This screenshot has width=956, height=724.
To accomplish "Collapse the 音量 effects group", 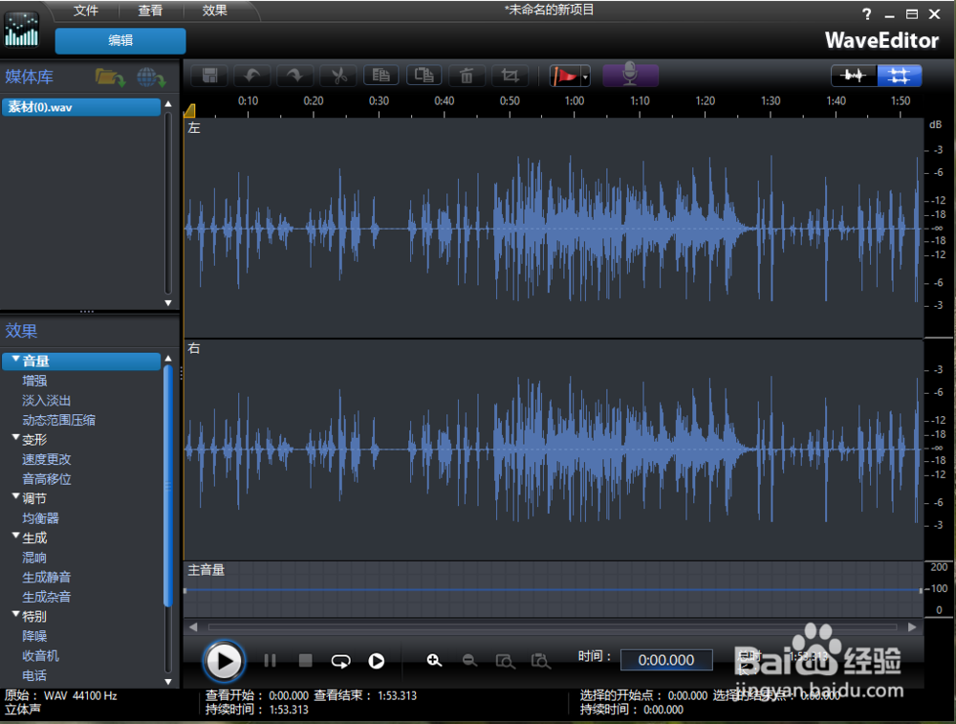I will point(16,360).
